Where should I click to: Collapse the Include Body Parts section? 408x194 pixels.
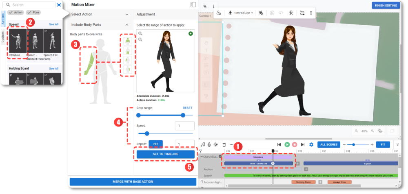pos(126,25)
